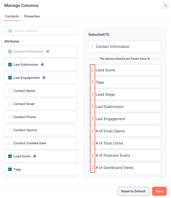
Task: Switch to the Properties tab
Action: pyautogui.click(x=32, y=16)
